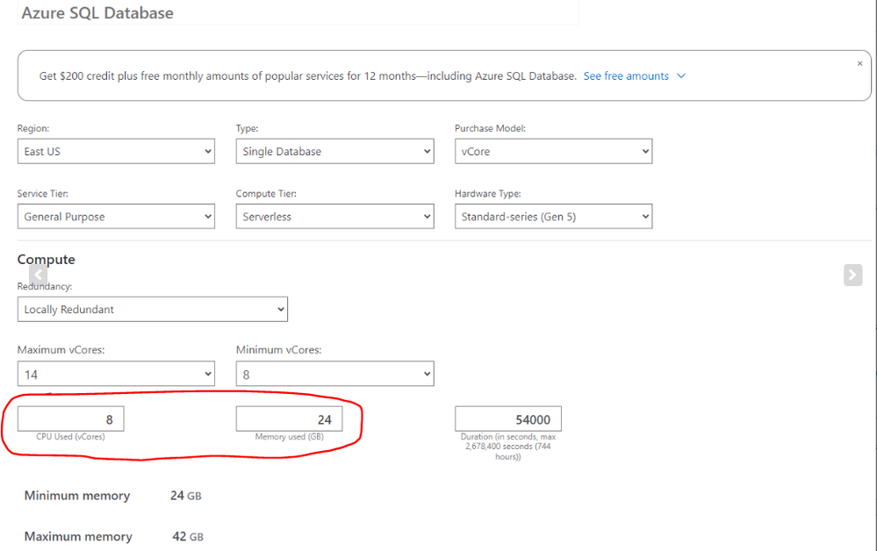This screenshot has height=551, width=877.
Task: Click the CPU Used (vCores) input field
Action: pyautogui.click(x=70, y=419)
